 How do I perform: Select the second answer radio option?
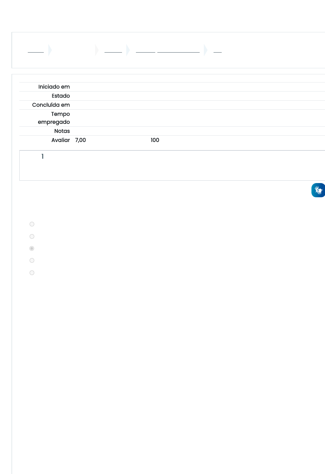(32, 237)
